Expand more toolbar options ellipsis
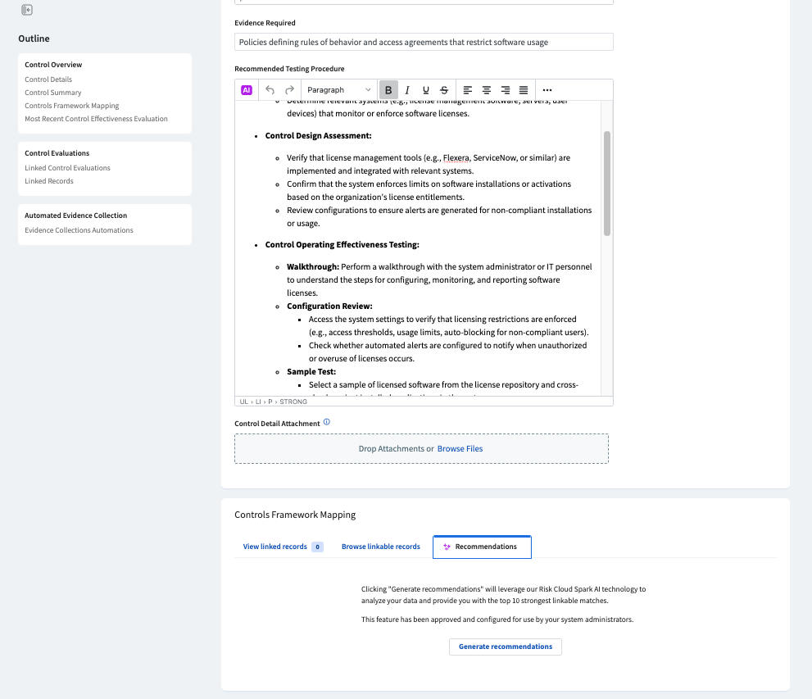This screenshot has height=699, width=812. point(547,90)
